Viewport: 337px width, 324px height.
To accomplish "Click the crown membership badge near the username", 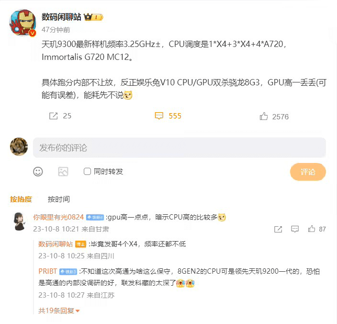I will (x=93, y=17).
